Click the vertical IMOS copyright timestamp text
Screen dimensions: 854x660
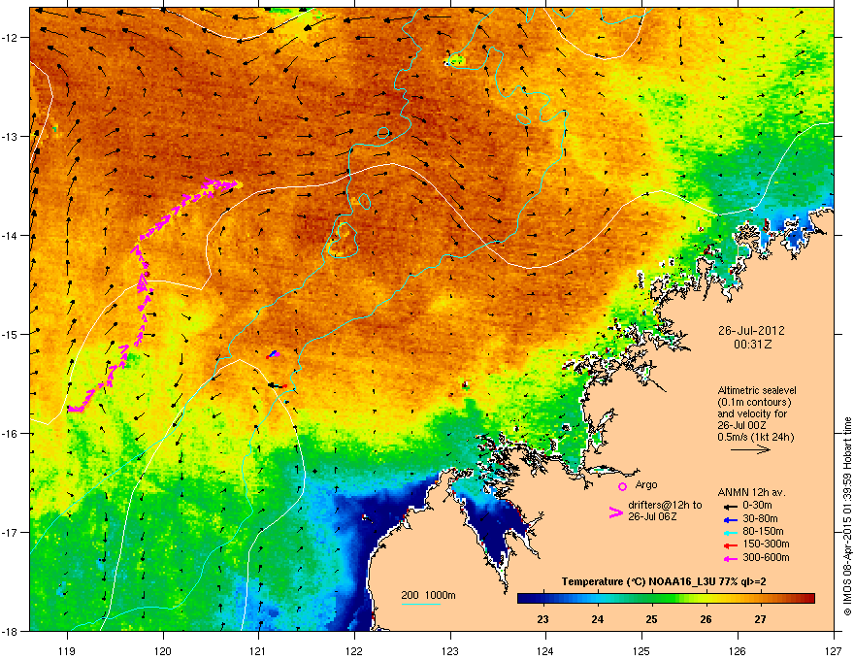[847, 516]
